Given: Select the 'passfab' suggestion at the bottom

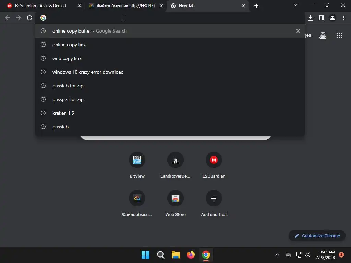Looking at the screenshot, I should pos(170,127).
